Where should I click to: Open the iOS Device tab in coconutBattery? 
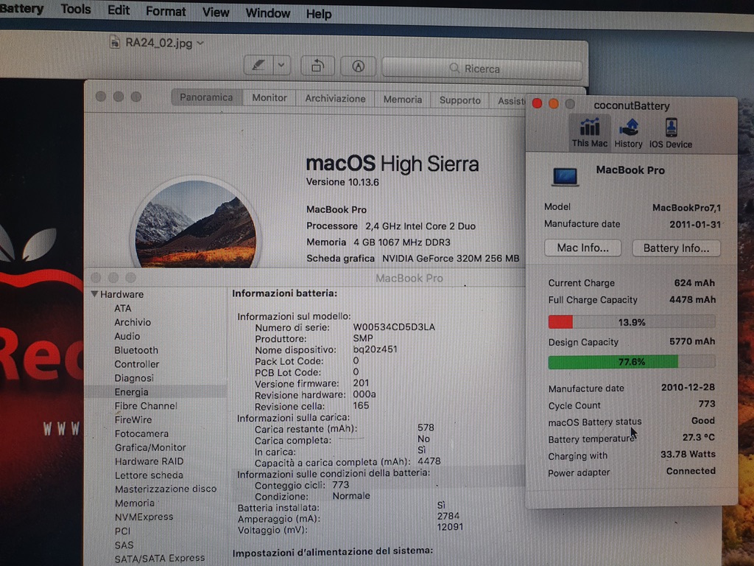pyautogui.click(x=670, y=133)
